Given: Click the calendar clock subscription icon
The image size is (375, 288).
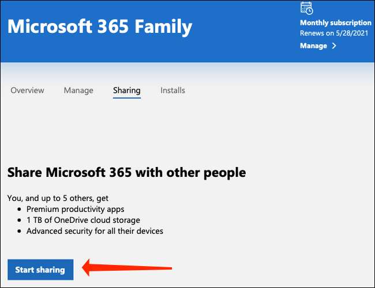Looking at the screenshot, I should tap(306, 8).
